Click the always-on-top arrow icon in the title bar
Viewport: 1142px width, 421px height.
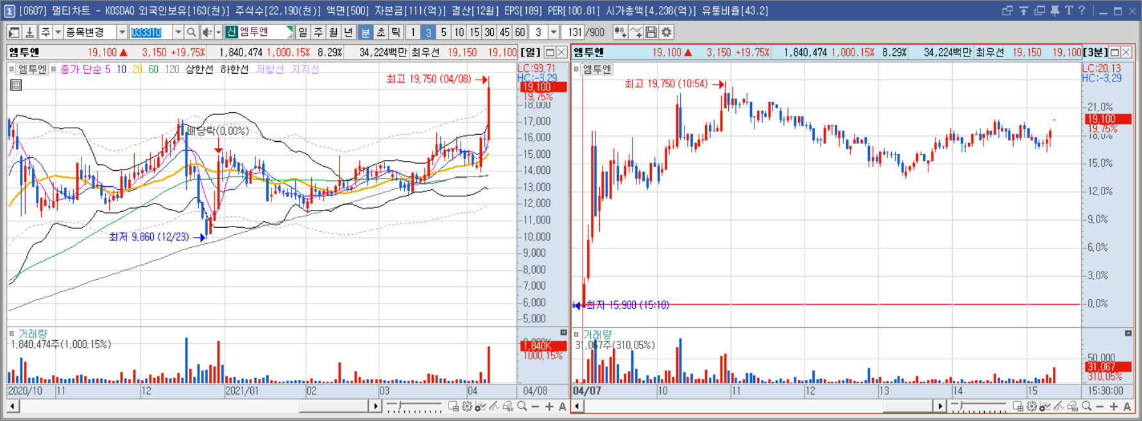pyautogui.click(x=1024, y=10)
